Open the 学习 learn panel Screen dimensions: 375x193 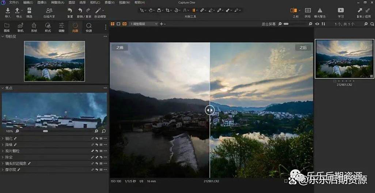[341, 10]
